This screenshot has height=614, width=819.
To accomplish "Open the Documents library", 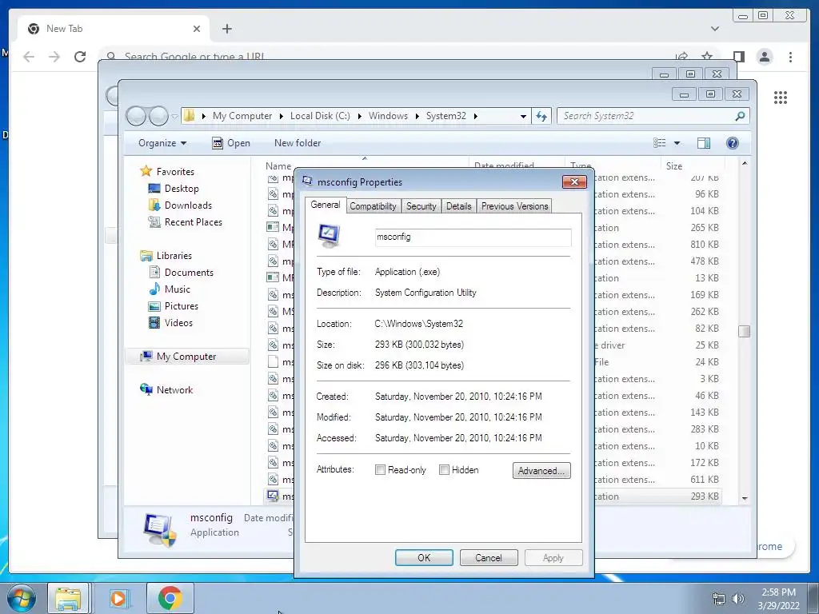I will coord(189,273).
